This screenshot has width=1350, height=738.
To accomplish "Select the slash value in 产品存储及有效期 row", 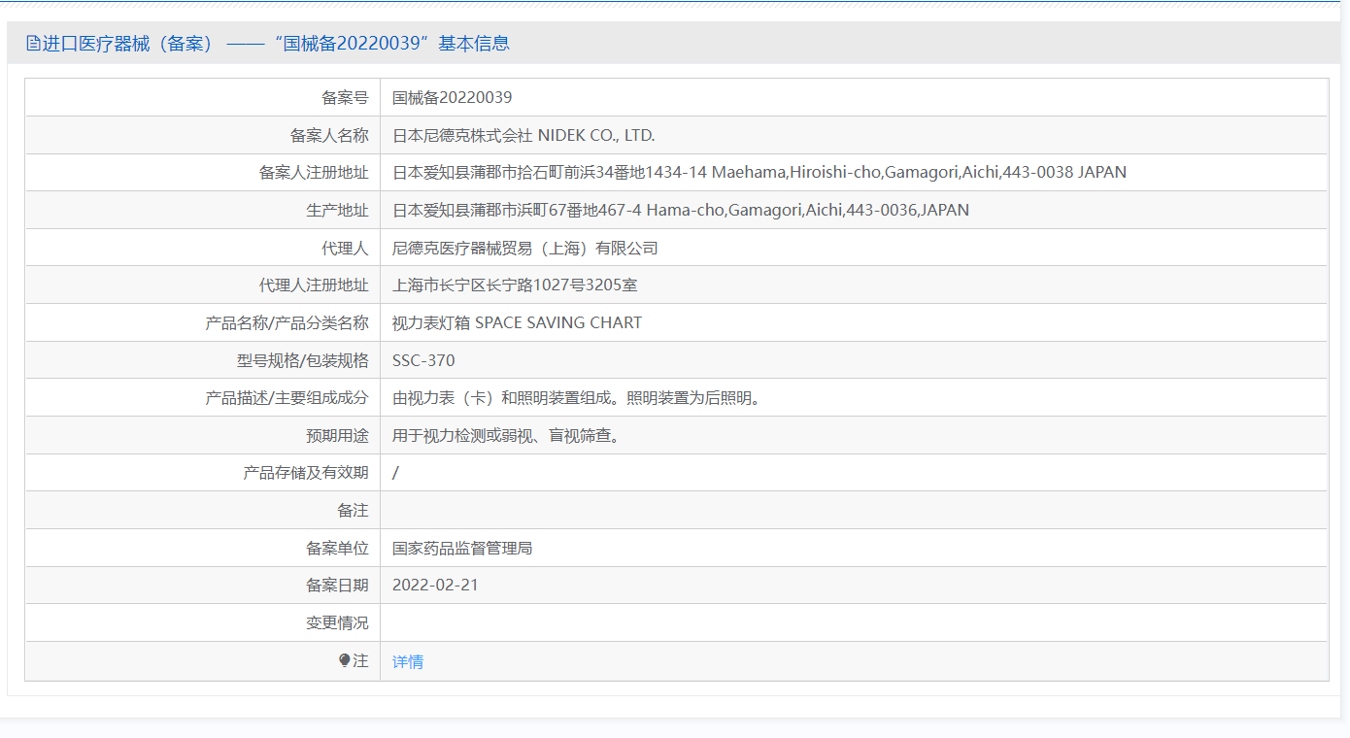I will pyautogui.click(x=396, y=473).
